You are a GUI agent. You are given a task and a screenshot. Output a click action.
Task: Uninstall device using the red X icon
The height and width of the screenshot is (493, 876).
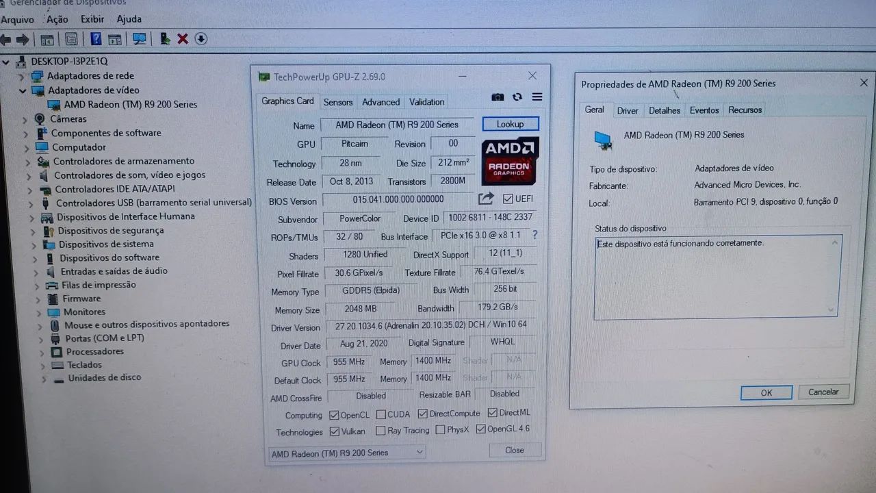pos(183,39)
